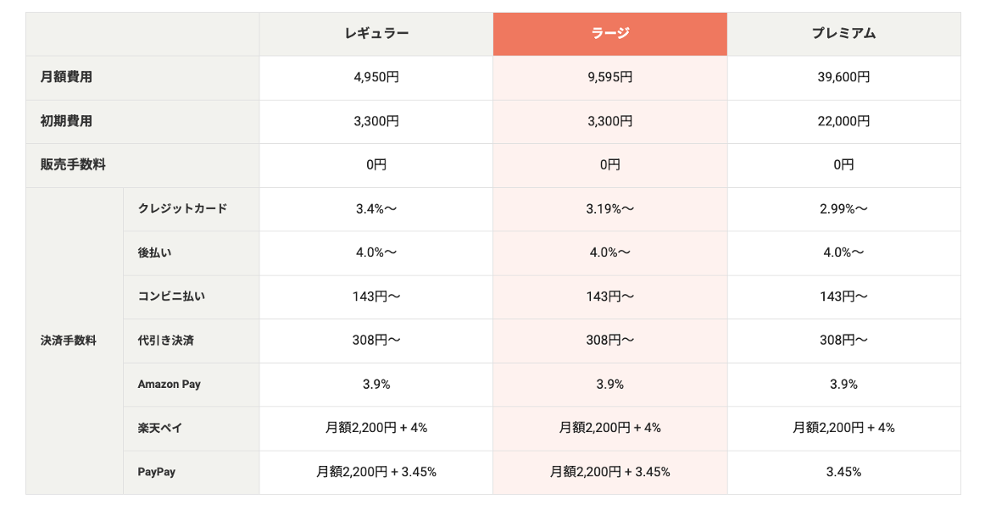This screenshot has height=510, width=1007.
Task: Select the 9,595円 monthly fee cell
Action: (x=609, y=77)
